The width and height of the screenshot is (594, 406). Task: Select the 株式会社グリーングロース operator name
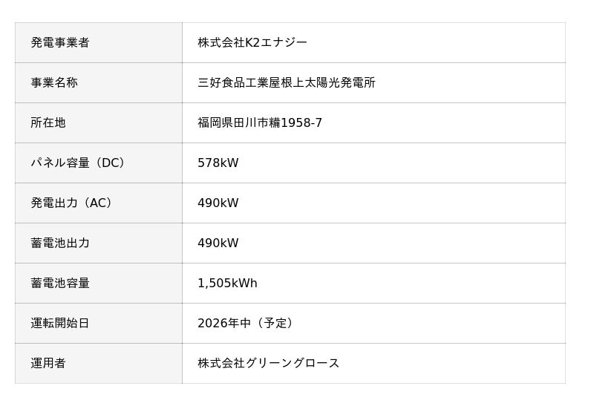click(269, 363)
